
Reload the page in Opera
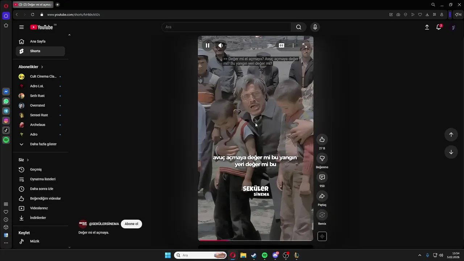point(33,14)
